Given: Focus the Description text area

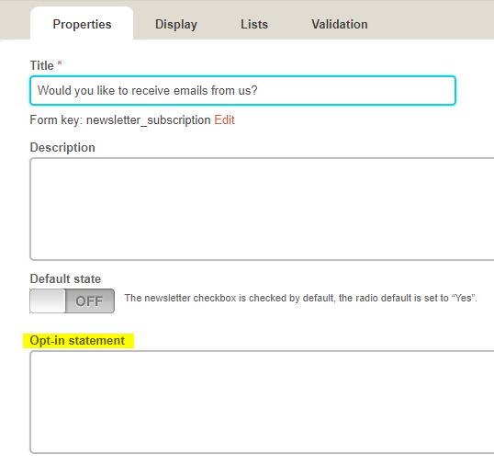Looking at the screenshot, I should click(x=262, y=209).
